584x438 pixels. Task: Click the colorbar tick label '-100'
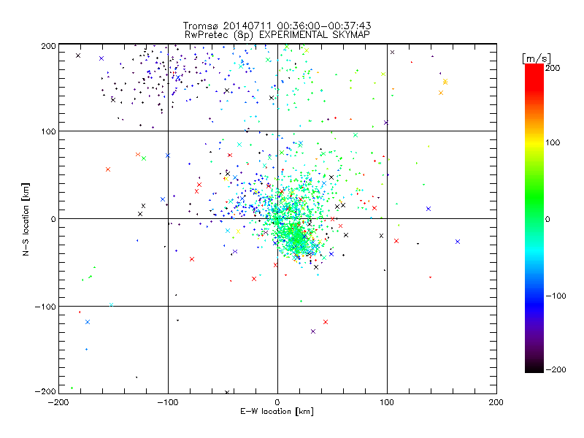556,296
